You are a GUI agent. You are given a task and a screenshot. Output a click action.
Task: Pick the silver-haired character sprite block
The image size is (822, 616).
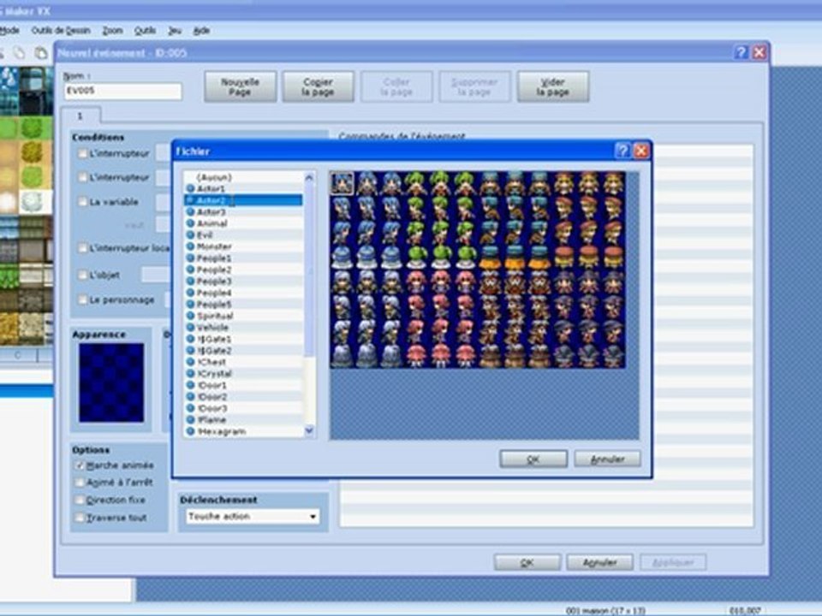[367, 319]
